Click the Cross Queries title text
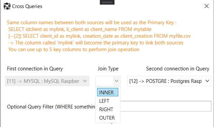Viewport: 214px width, 127px height. [x=27, y=6]
